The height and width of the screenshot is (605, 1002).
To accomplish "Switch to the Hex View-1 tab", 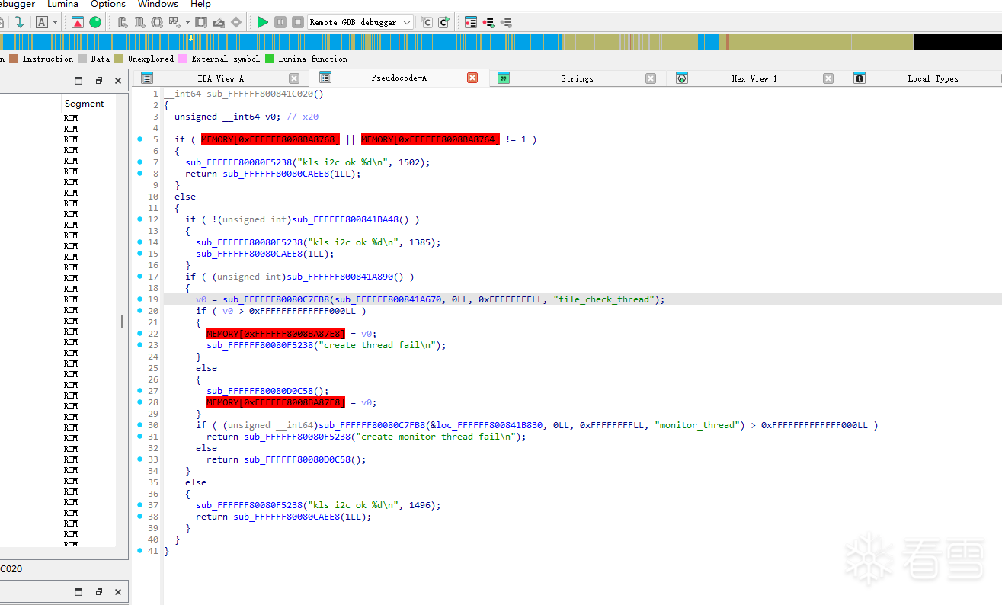I will [x=754, y=78].
